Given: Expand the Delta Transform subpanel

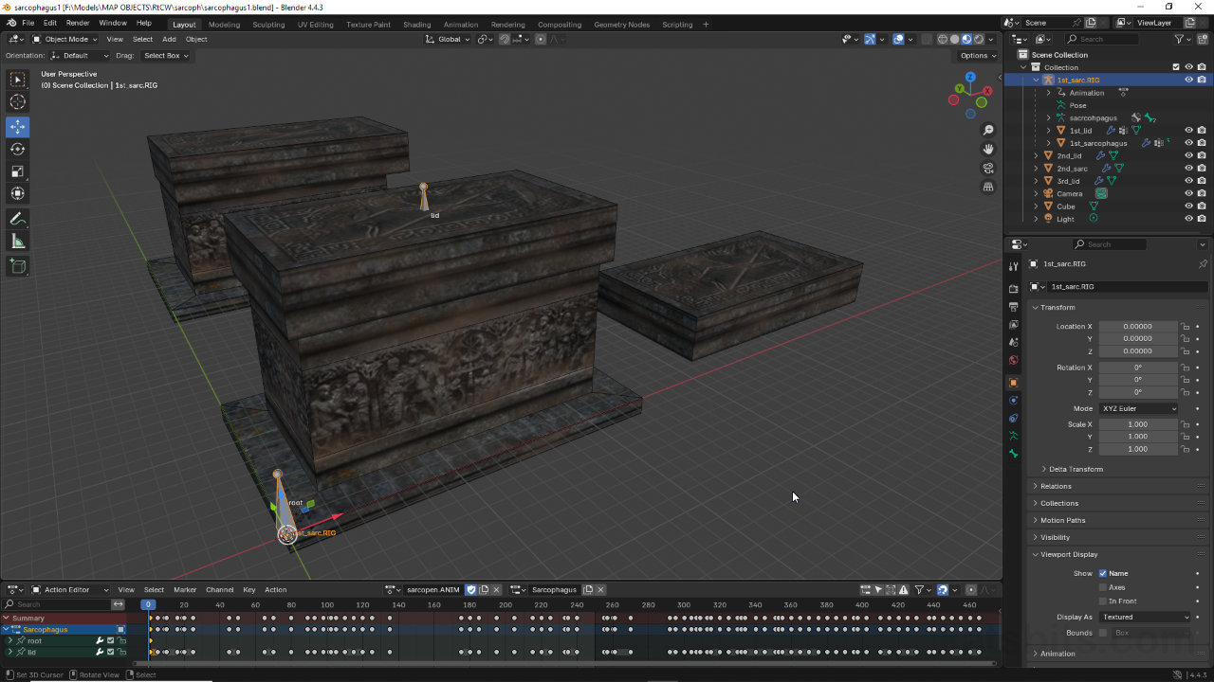Looking at the screenshot, I should pos(1076,469).
